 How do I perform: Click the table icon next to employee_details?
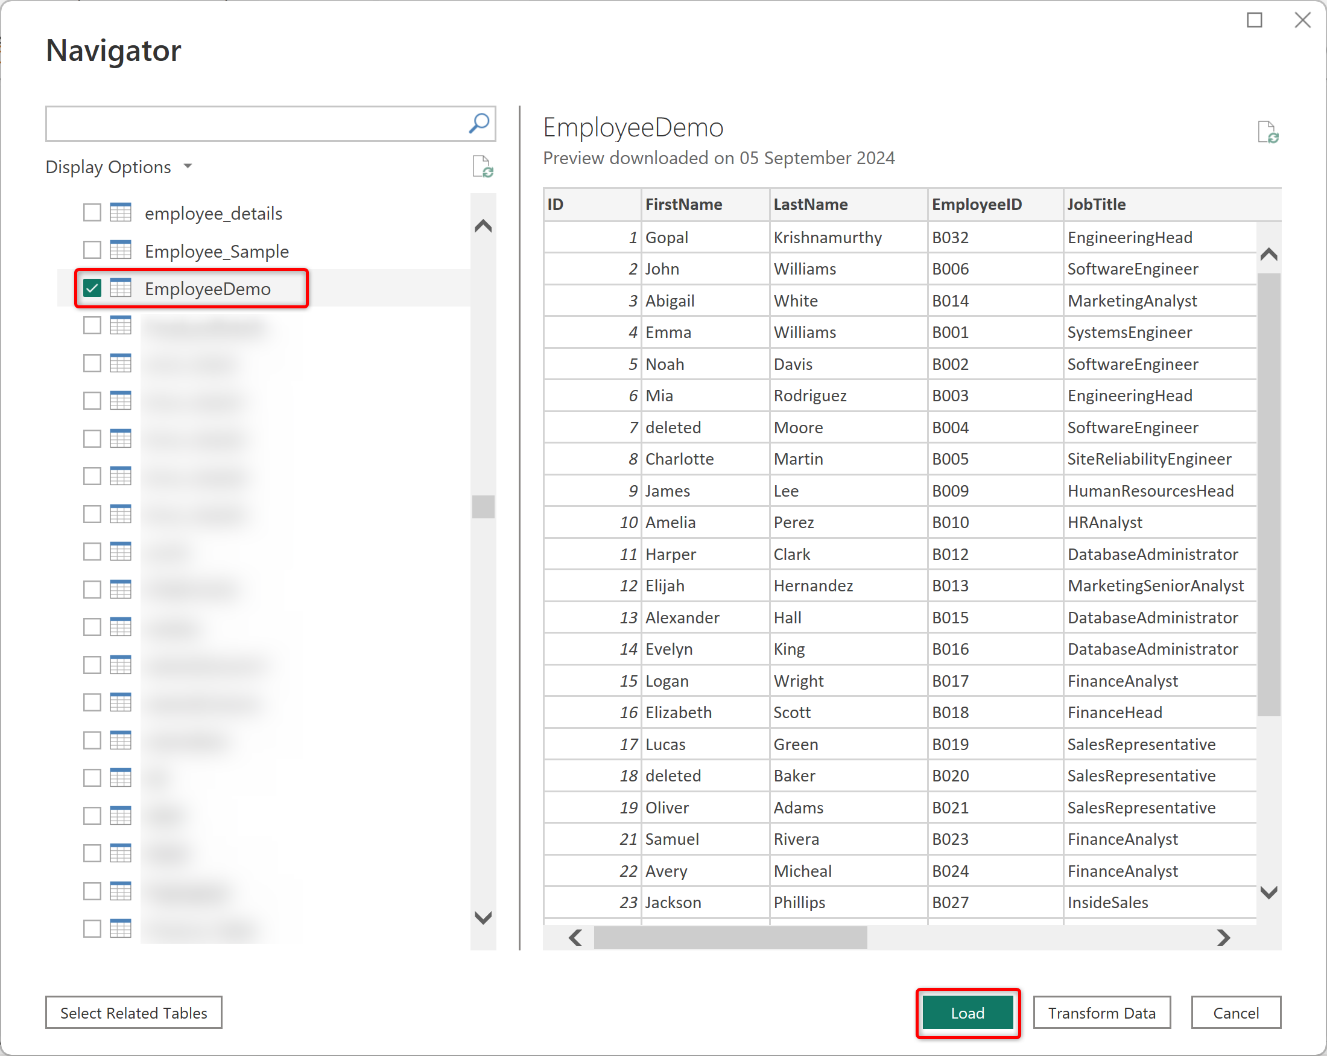[121, 212]
